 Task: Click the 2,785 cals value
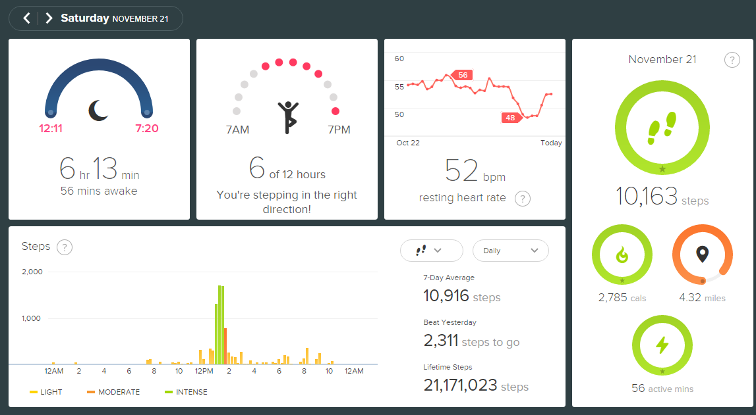tap(622, 298)
